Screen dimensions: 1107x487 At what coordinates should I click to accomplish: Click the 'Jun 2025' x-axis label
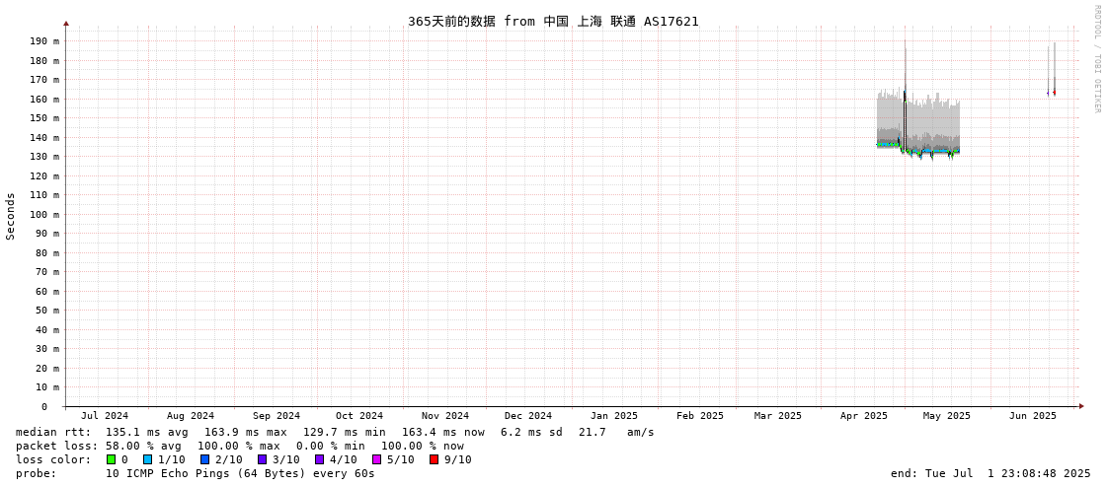tap(1033, 416)
